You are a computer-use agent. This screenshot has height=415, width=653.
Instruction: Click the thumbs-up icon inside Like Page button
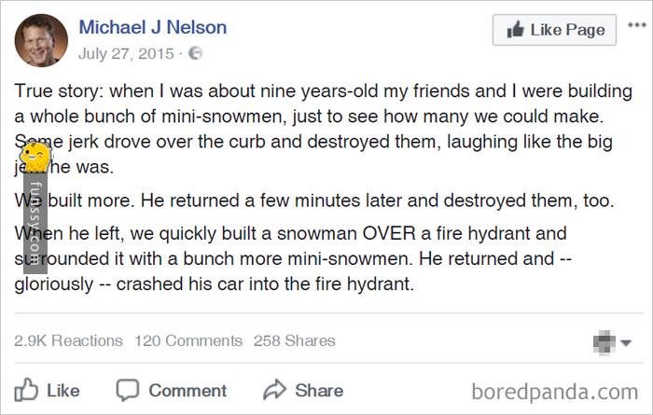[515, 29]
